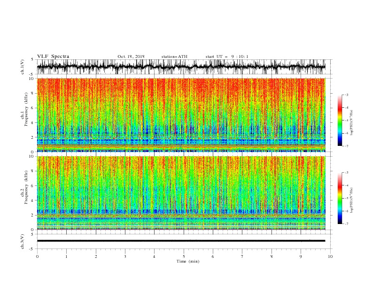Click the ch.1(V) axis label
372x288 pixels.
pyautogui.click(x=23, y=67)
